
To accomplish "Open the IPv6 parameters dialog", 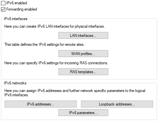I will pyautogui.click(x=83, y=112).
